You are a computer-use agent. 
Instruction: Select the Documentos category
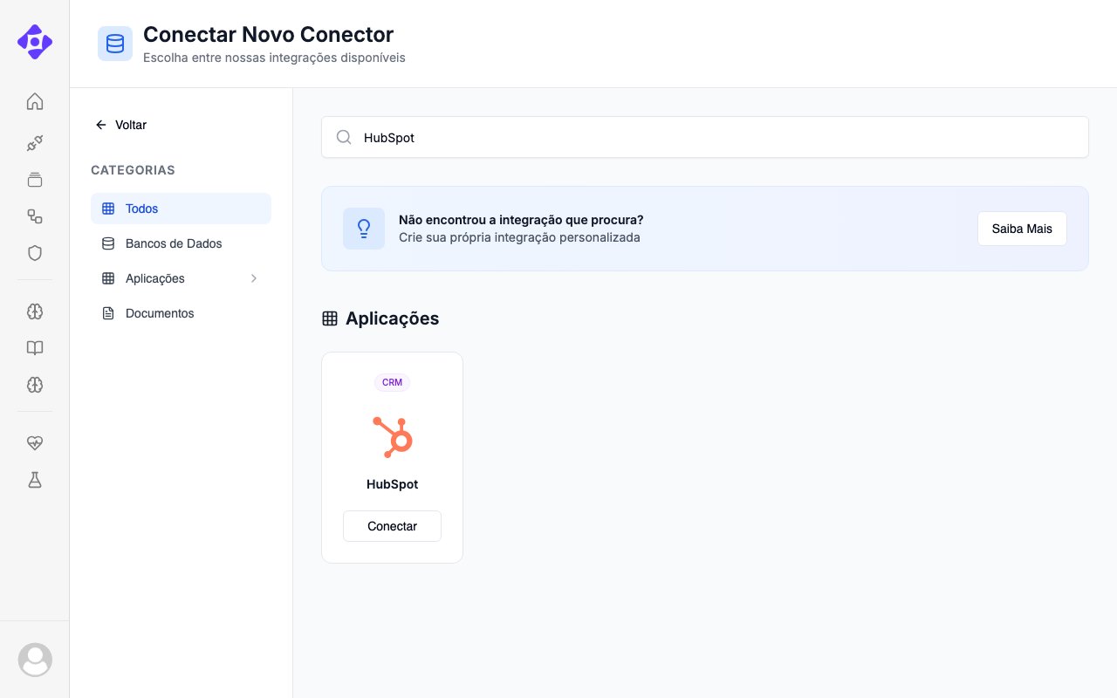click(x=181, y=313)
